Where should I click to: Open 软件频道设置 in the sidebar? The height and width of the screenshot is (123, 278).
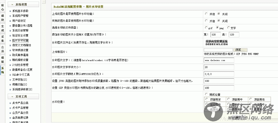[x=20, y=50]
